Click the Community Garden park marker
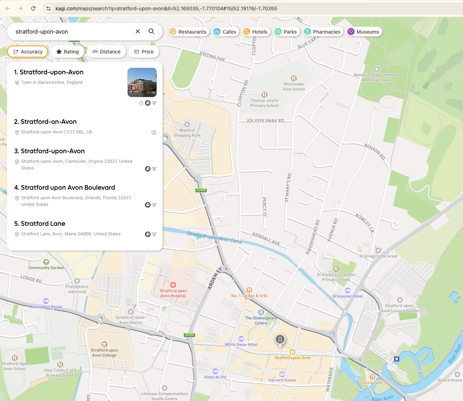Viewport: 463px width, 401px height. coord(46,262)
